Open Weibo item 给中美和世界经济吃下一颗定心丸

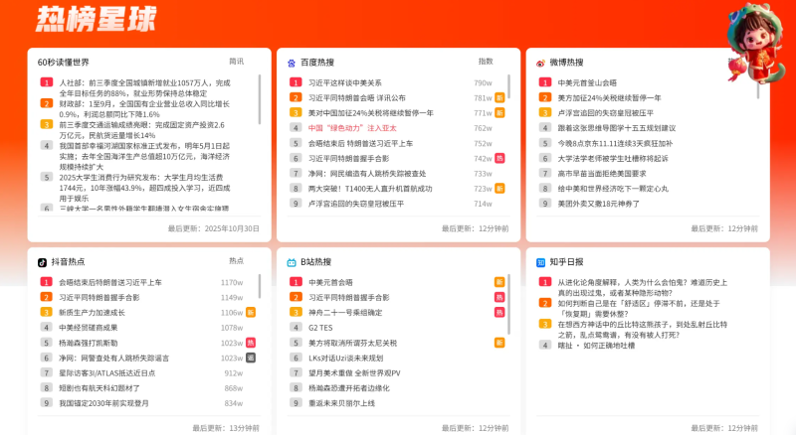pos(613,189)
